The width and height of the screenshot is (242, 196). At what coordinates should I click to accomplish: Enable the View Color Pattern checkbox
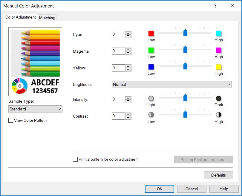coord(11,120)
